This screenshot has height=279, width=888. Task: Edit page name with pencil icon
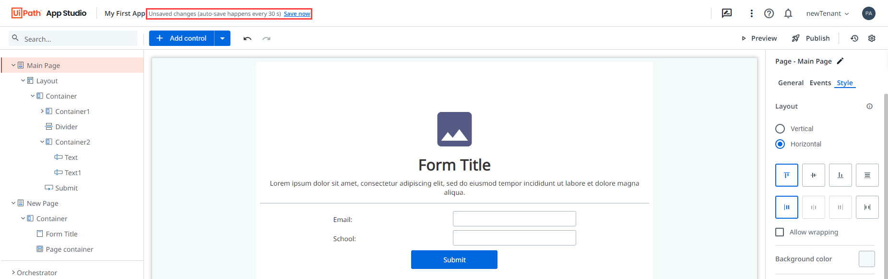click(840, 61)
